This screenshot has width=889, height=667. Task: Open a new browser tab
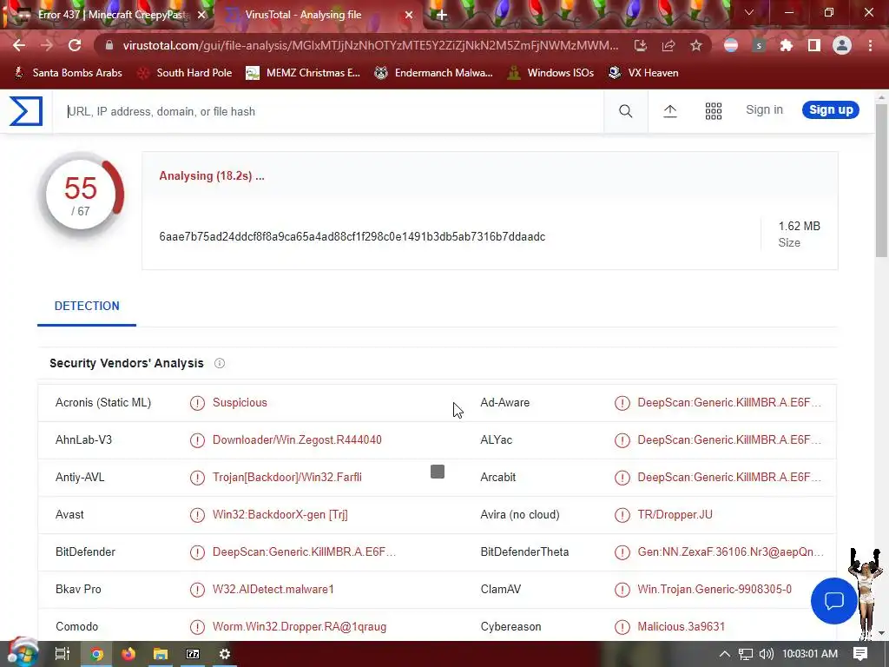click(x=442, y=15)
